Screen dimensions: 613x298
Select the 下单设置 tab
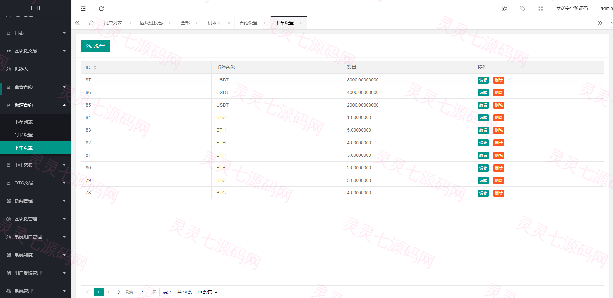pyautogui.click(x=285, y=23)
